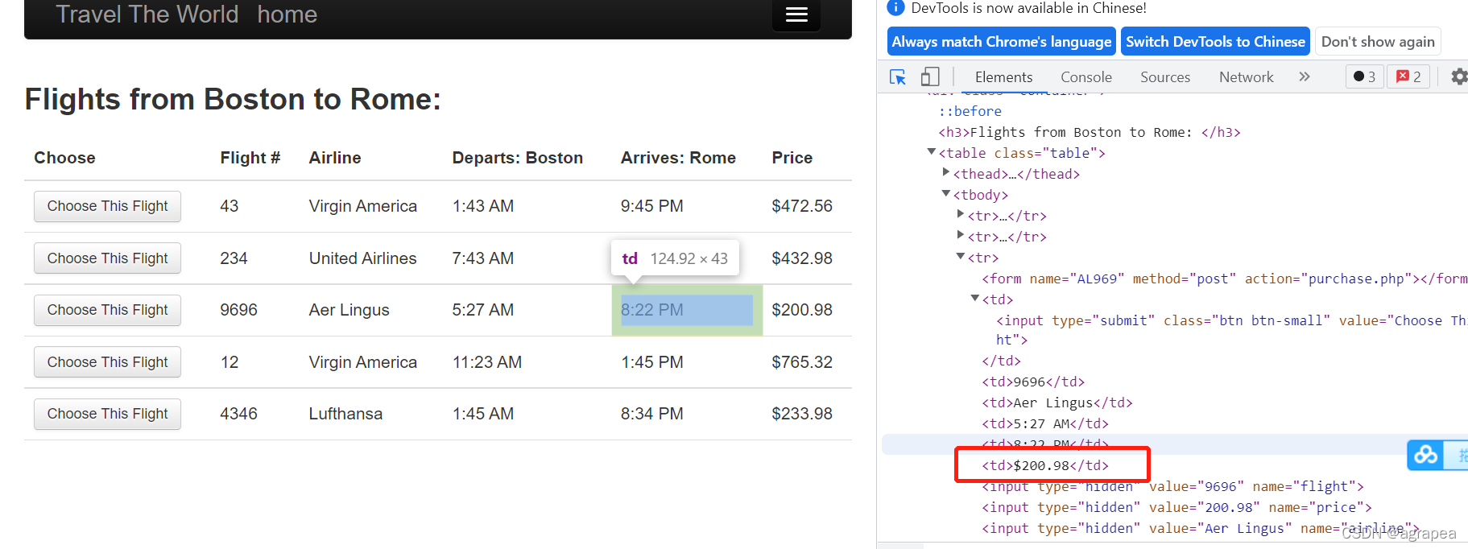
Task: Select the ::before pseudo-element node
Action: point(970,111)
